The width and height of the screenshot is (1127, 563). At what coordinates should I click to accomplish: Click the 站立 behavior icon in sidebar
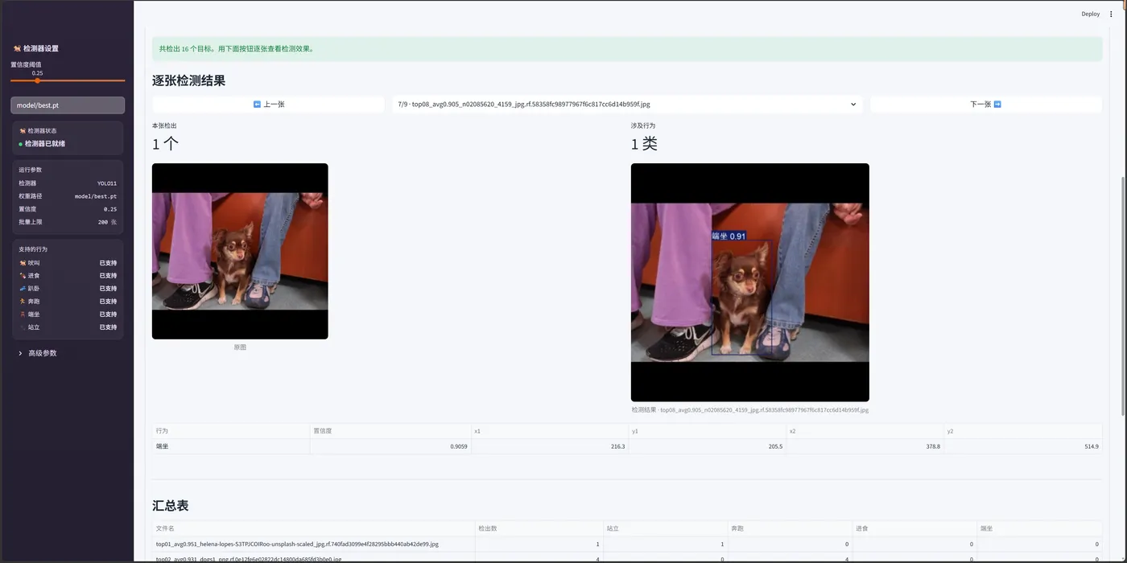click(23, 327)
